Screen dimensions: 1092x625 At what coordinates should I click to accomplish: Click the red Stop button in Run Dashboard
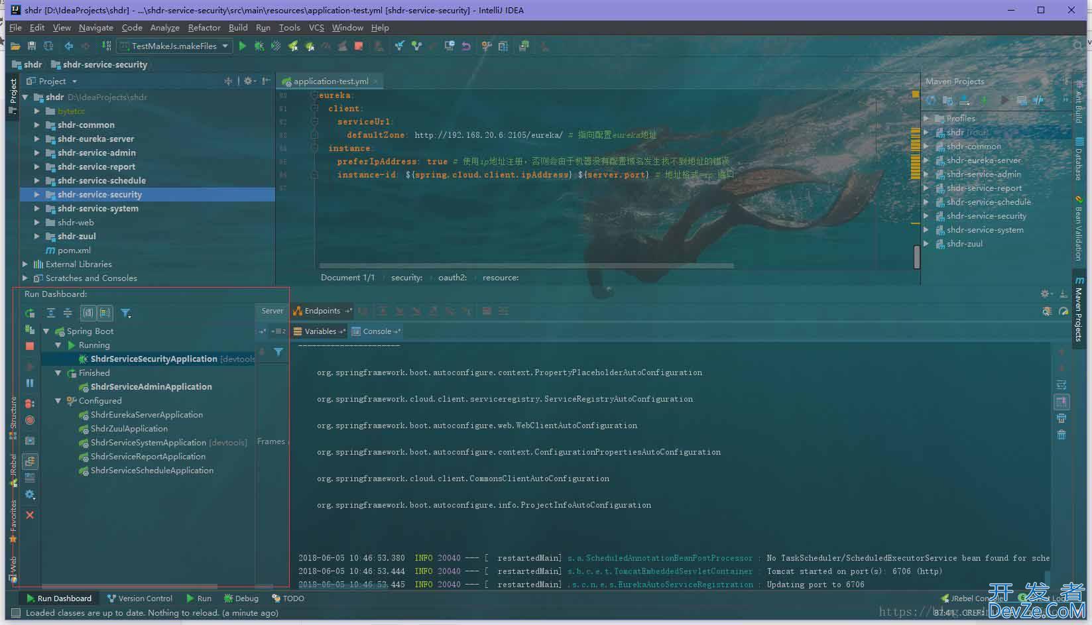[30, 346]
